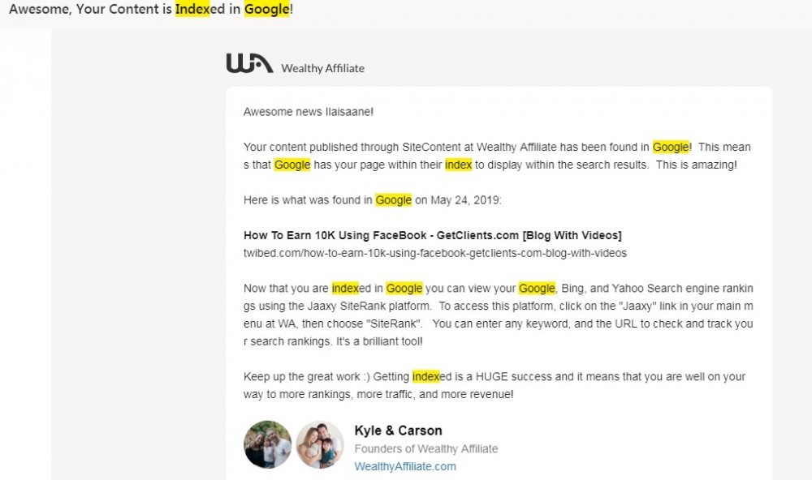
Task: Open the WealthyAffiliate.com link
Action: (405, 466)
